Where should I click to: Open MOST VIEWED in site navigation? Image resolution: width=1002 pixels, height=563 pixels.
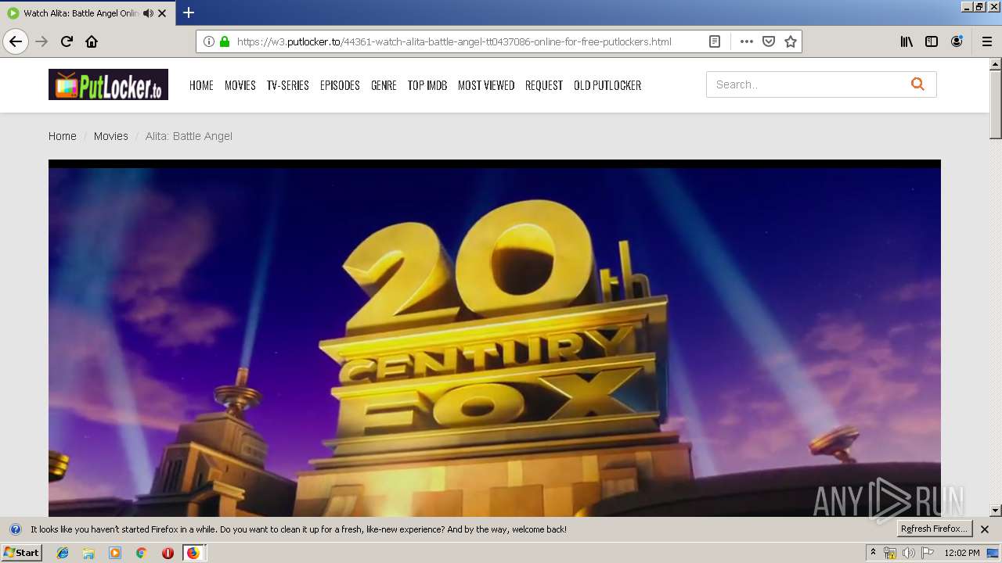coord(486,85)
